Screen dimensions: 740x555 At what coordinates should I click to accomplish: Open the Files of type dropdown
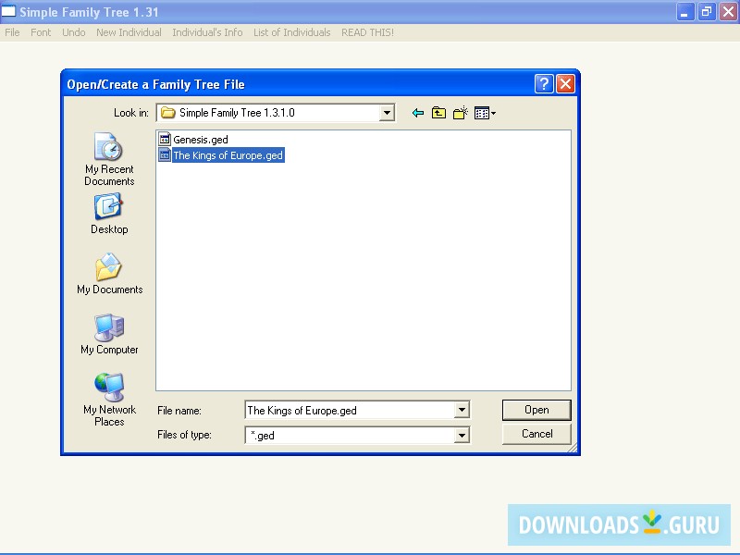point(462,434)
